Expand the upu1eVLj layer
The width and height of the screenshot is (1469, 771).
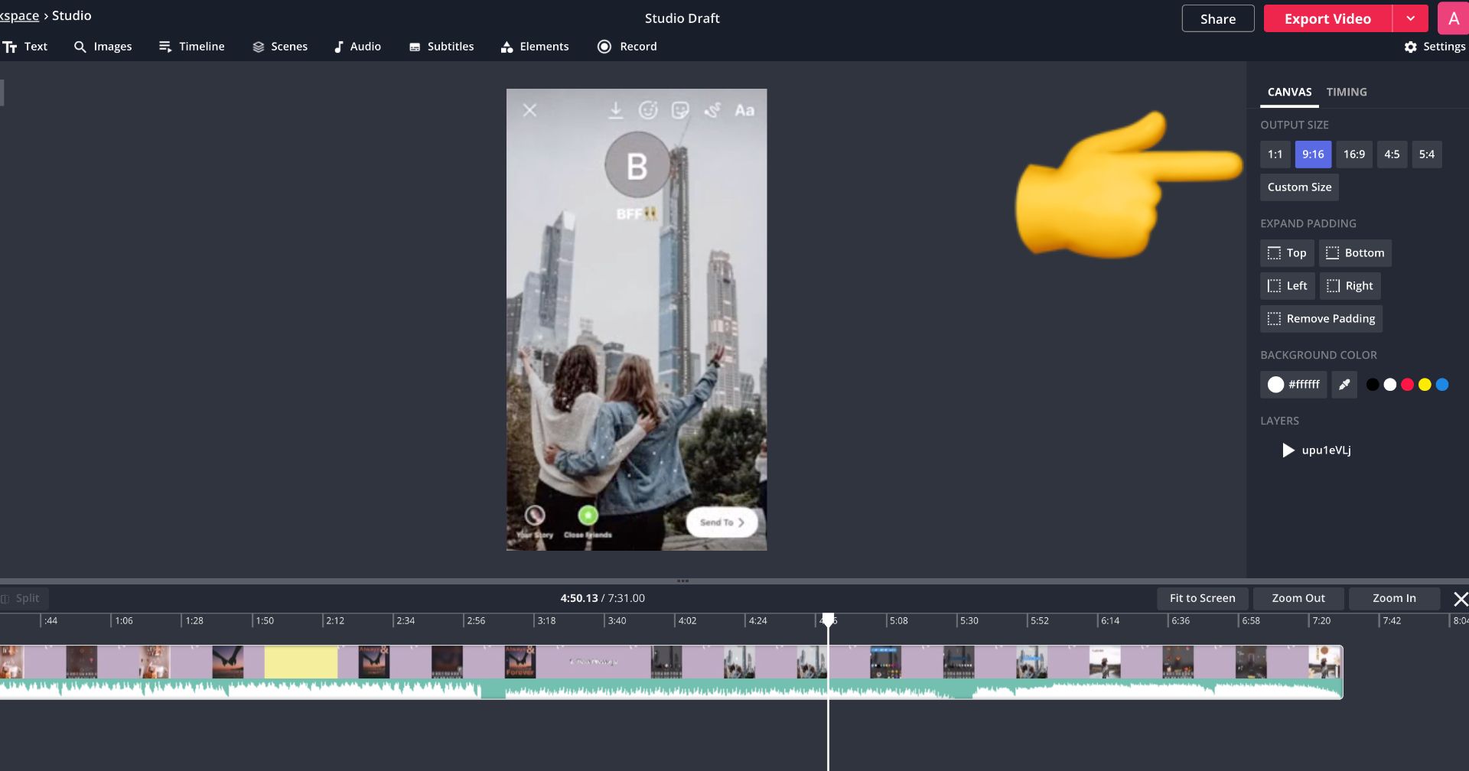coord(1288,451)
